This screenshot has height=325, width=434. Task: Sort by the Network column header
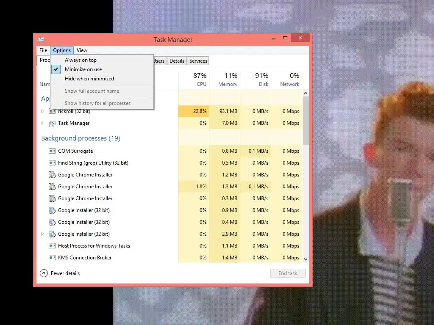point(287,80)
